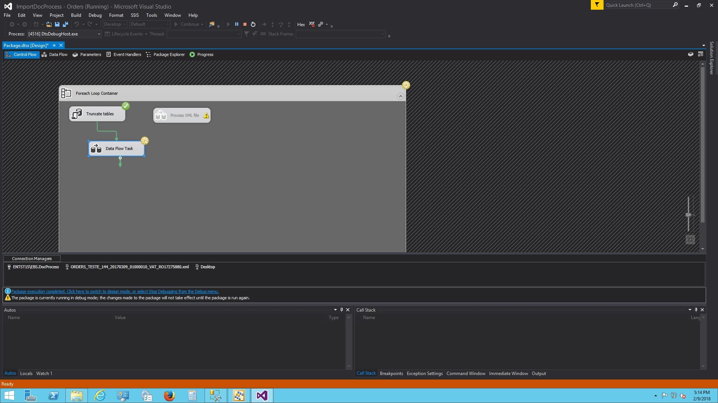The image size is (718, 403).
Task: Toggle Hex display mode
Action: tap(301, 24)
